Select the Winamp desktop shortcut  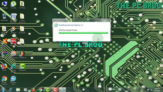(x=13, y=30)
